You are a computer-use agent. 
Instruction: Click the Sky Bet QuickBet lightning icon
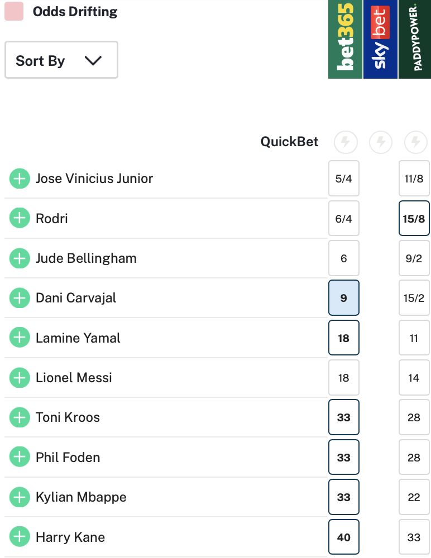(x=380, y=143)
